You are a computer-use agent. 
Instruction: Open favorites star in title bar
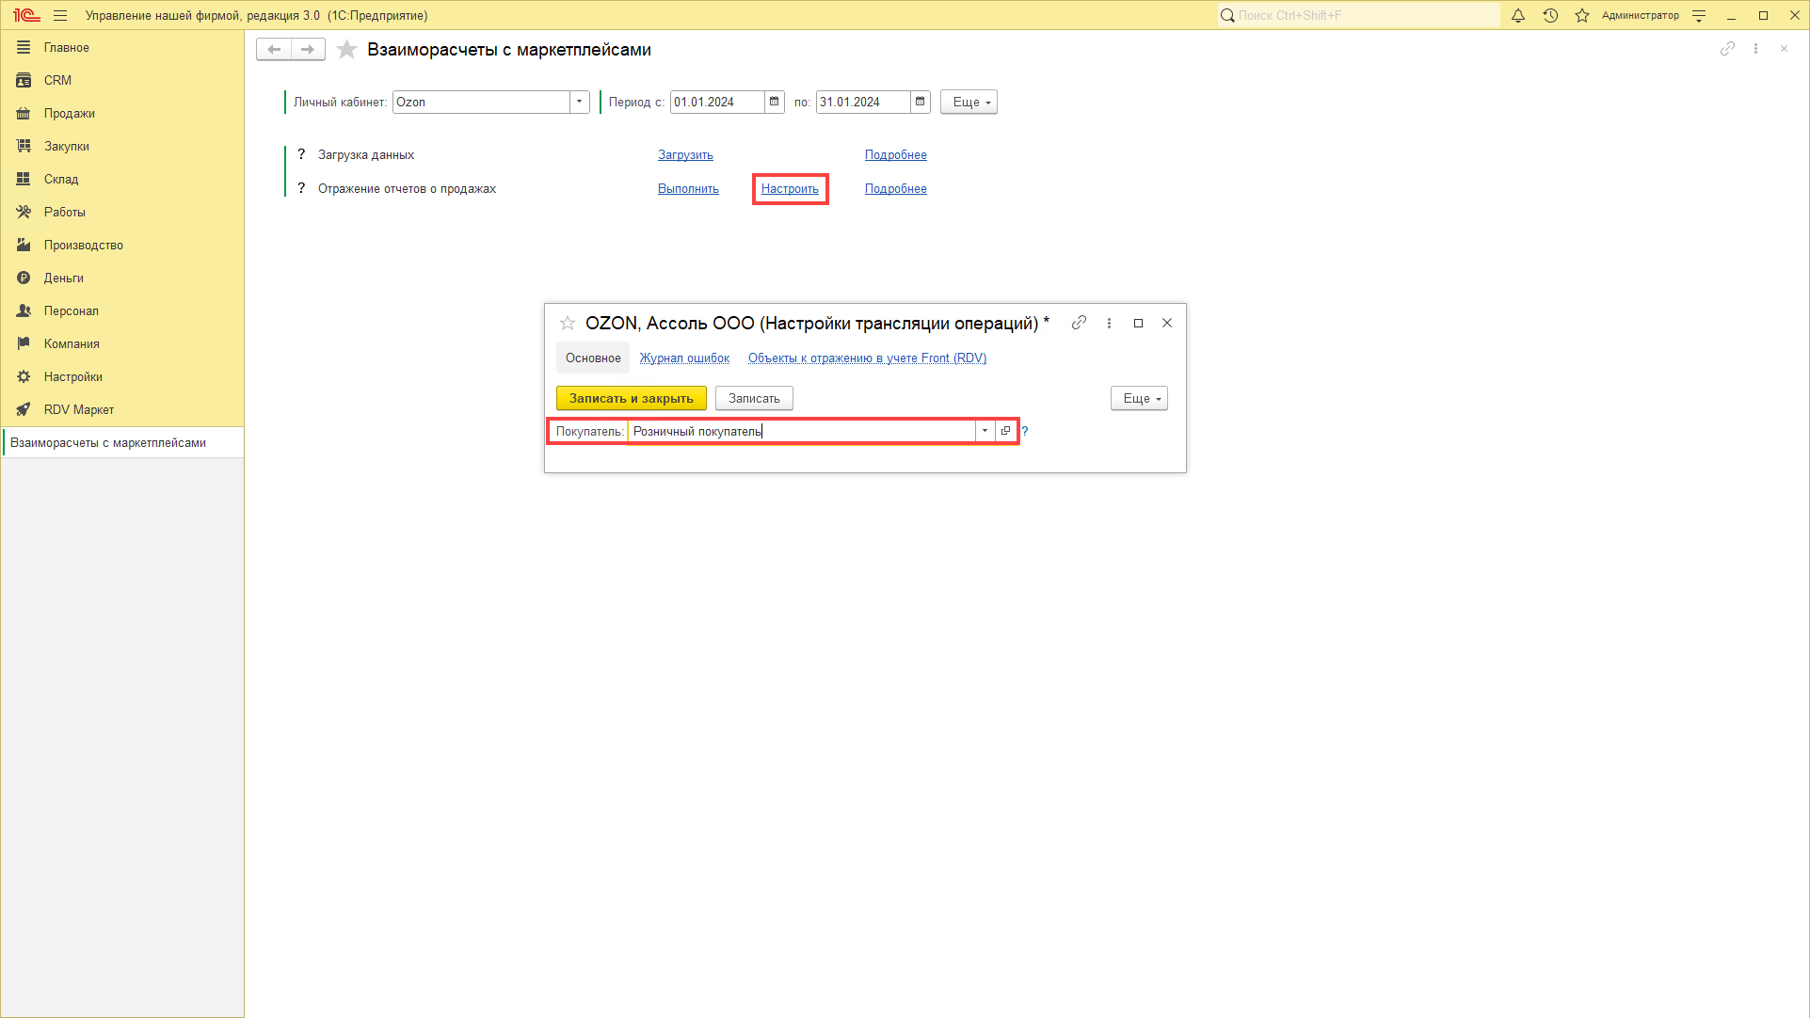point(1582,15)
